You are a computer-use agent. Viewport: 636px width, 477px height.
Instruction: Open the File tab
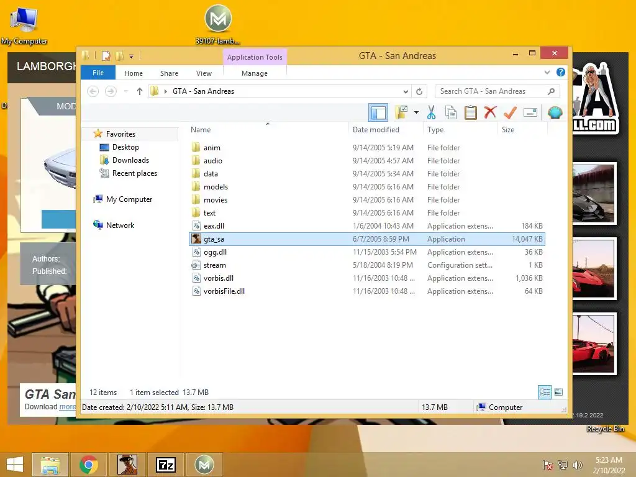98,73
